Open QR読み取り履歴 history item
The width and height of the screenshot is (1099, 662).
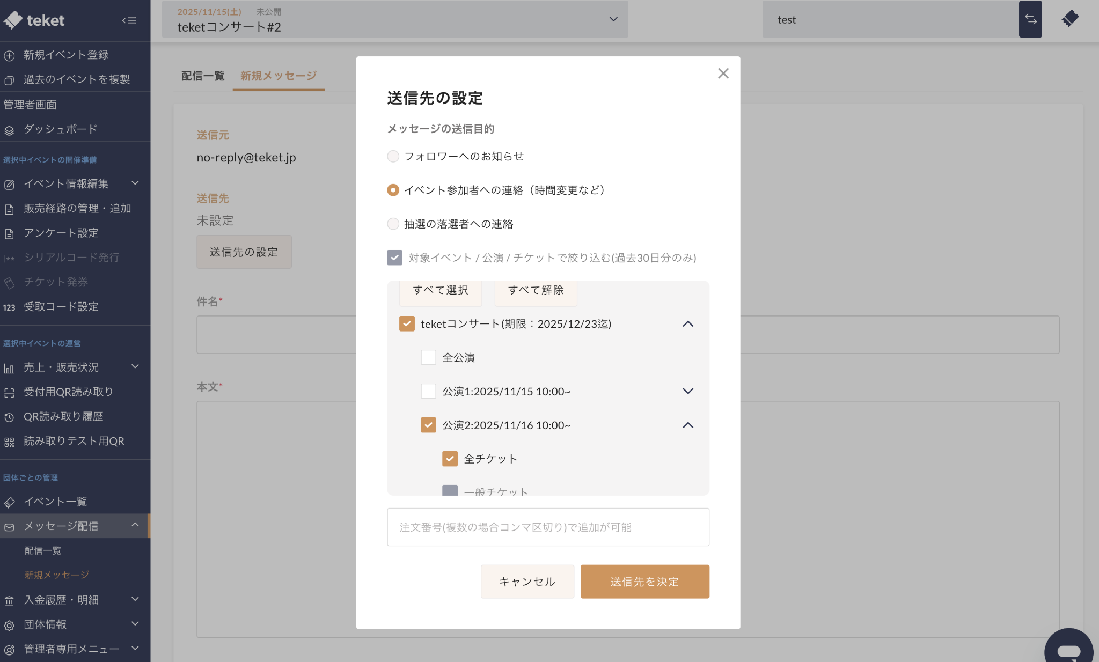pos(63,417)
